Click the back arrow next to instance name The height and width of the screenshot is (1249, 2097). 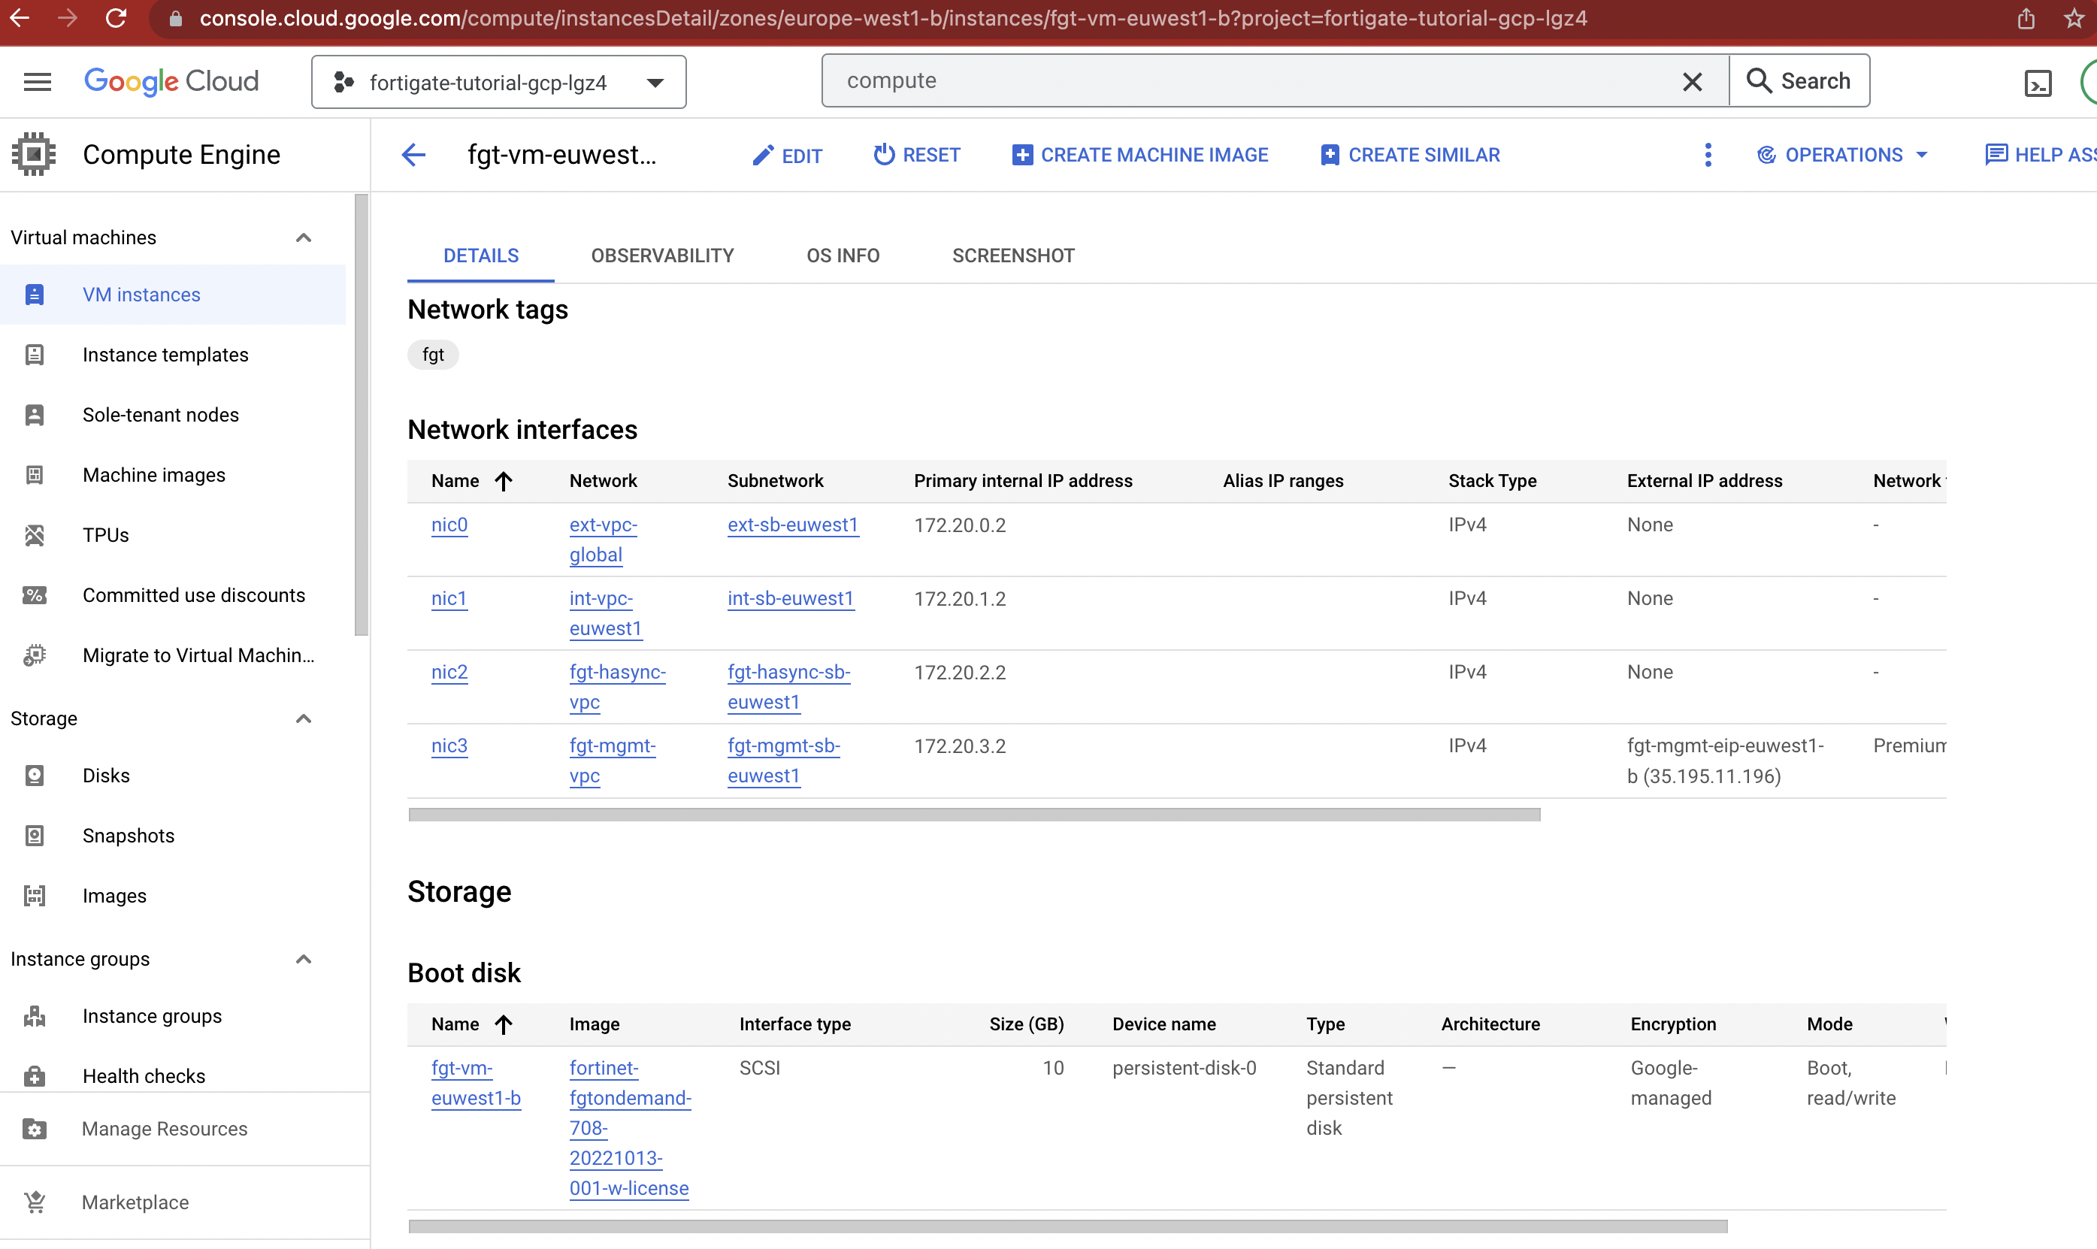coord(413,155)
